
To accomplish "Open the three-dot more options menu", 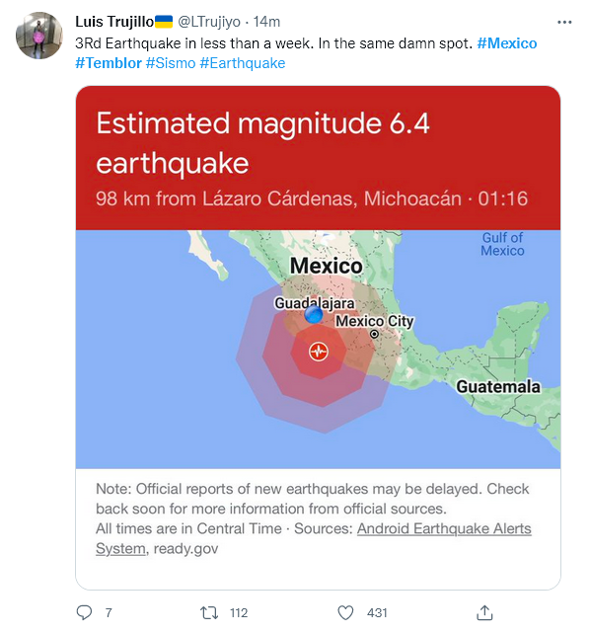I will coord(564,22).
